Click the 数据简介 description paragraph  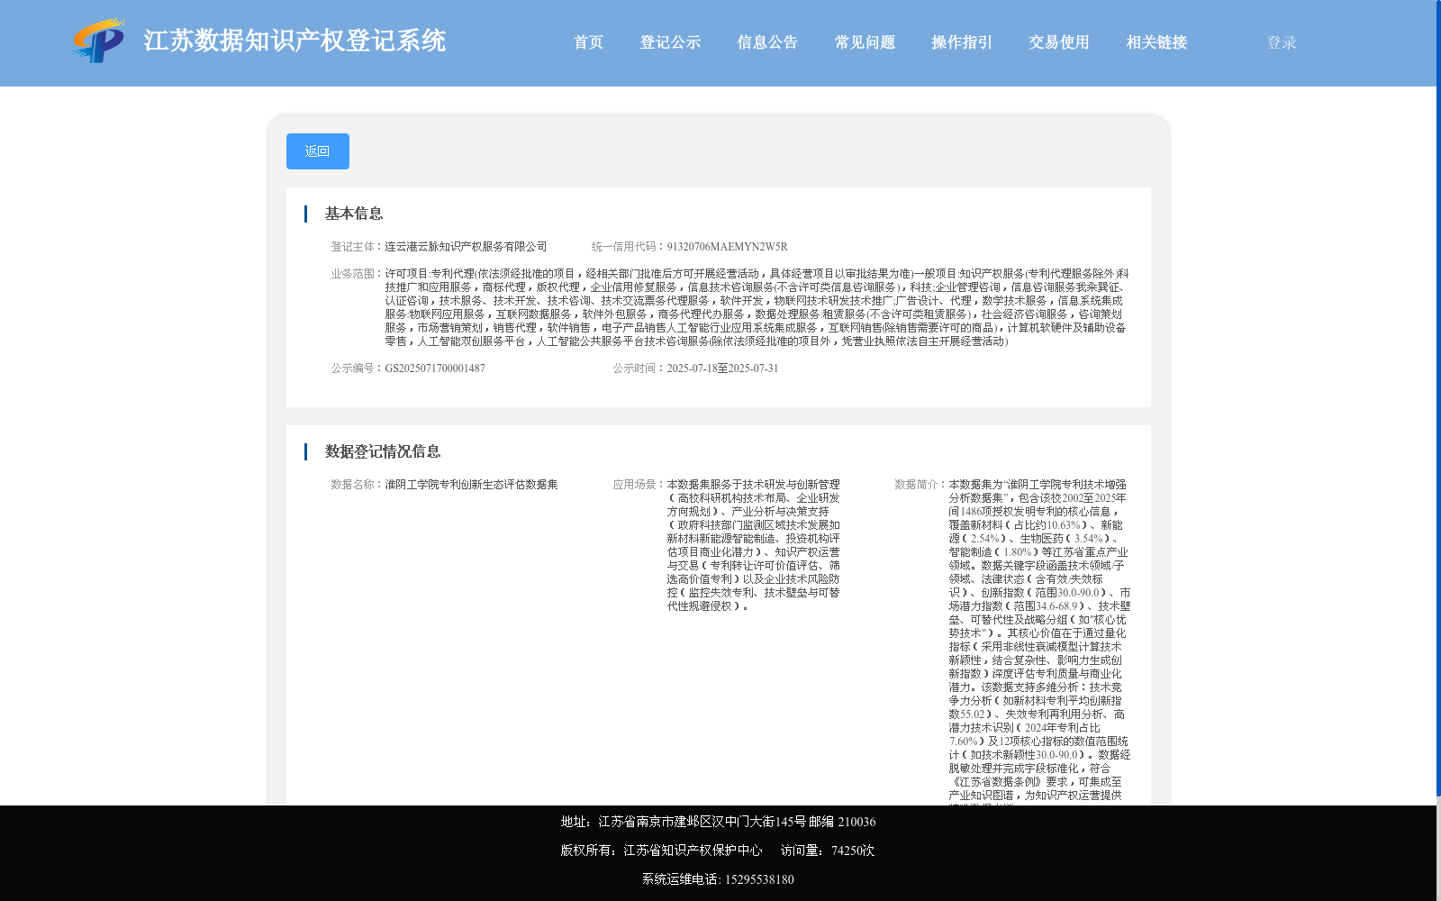coord(1039,642)
